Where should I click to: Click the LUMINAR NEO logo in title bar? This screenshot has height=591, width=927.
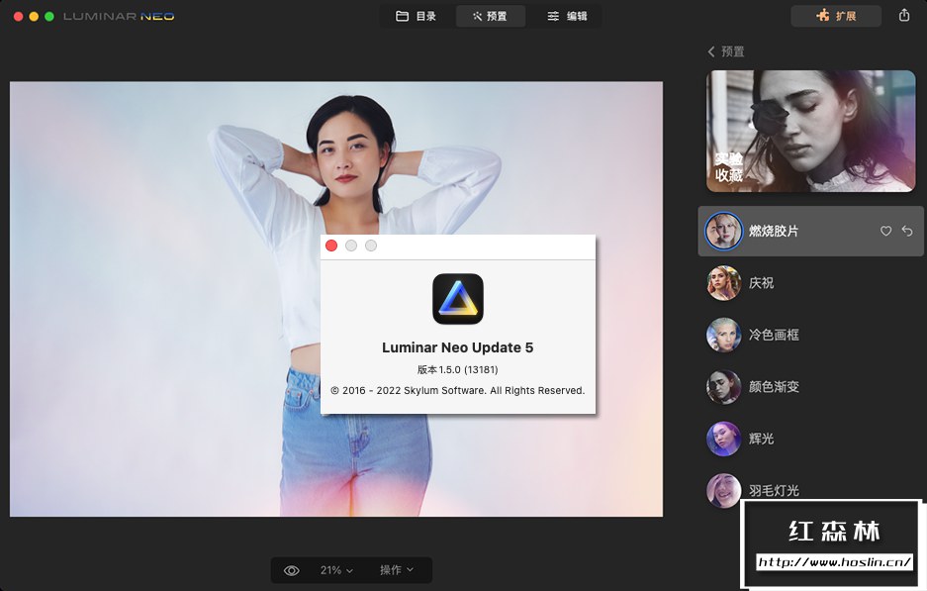click(119, 16)
